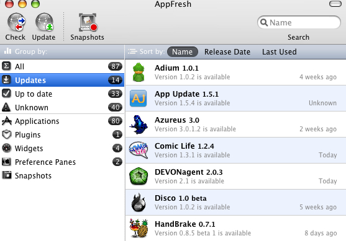346x241 pixels.
Task: Click the Disco flaming disc icon
Action: [x=138, y=202]
